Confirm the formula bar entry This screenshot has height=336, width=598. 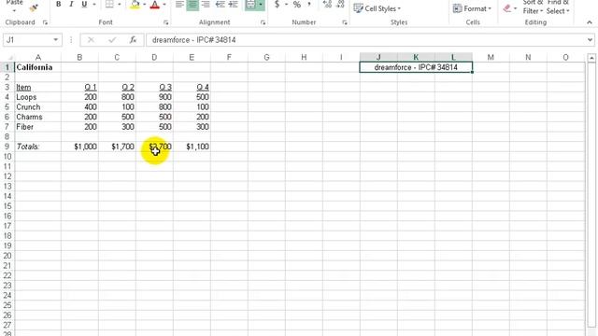tap(112, 40)
